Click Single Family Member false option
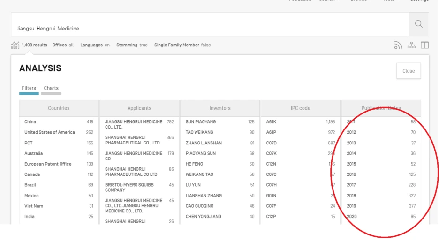439x242 pixels. [182, 45]
